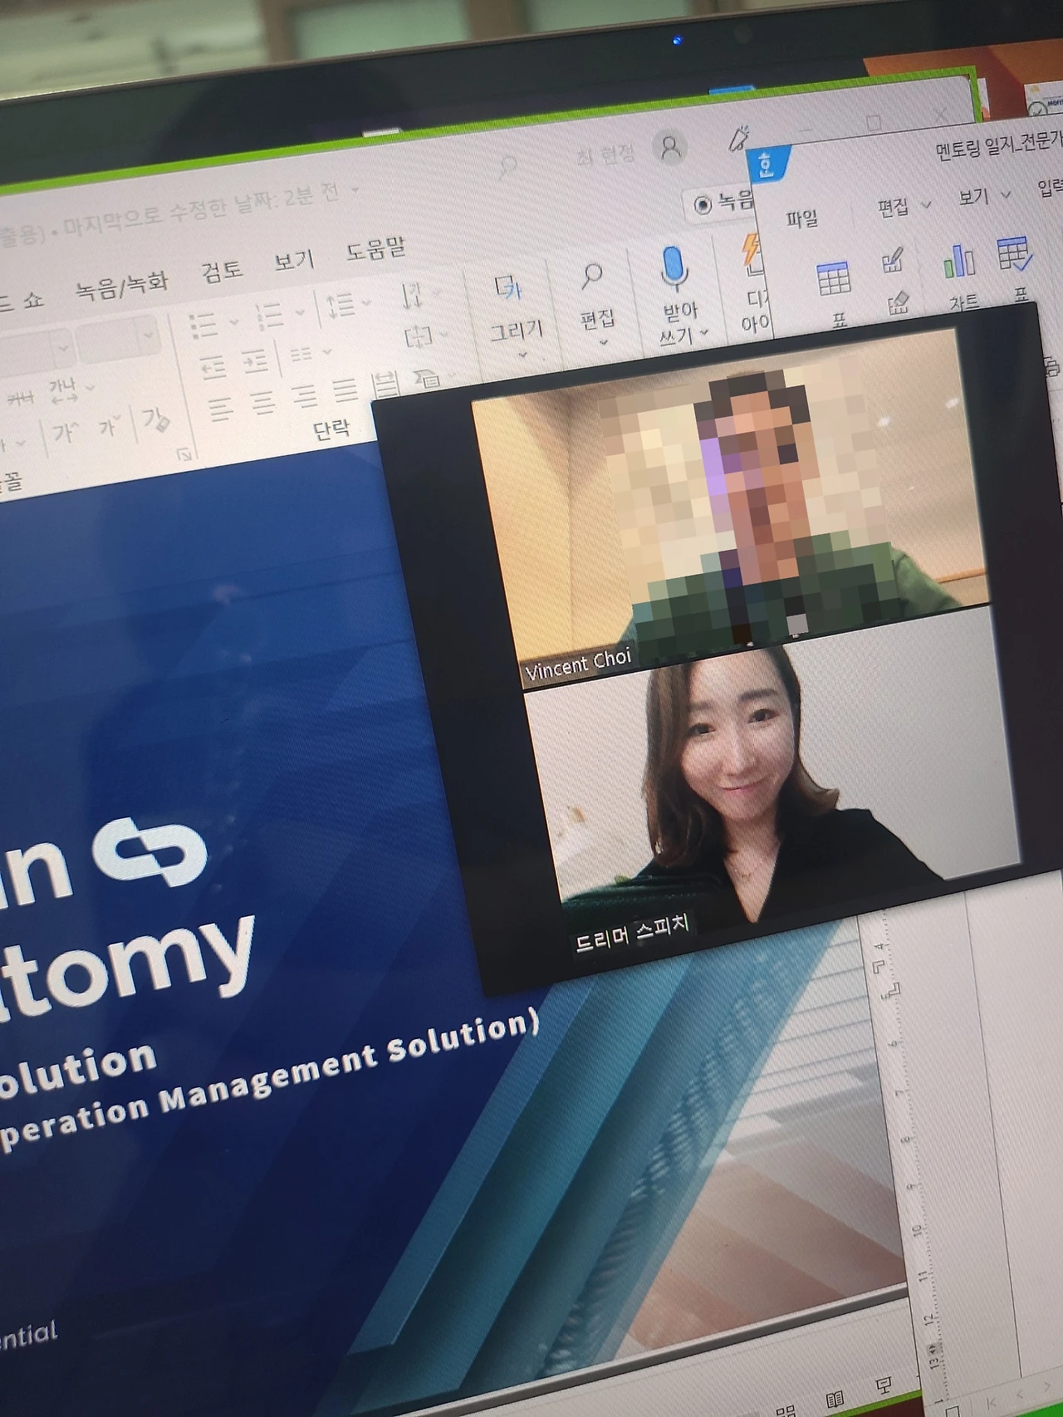The image size is (1063, 1417).
Task: Click the megaphone coming-soon icon
Action: coord(739,138)
